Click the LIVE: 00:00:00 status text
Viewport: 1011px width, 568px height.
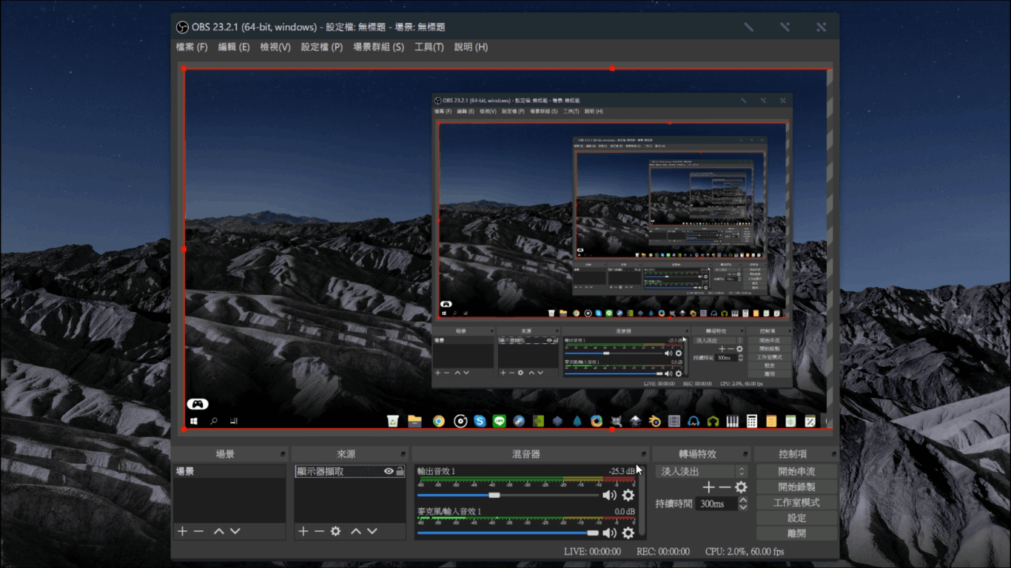592,551
